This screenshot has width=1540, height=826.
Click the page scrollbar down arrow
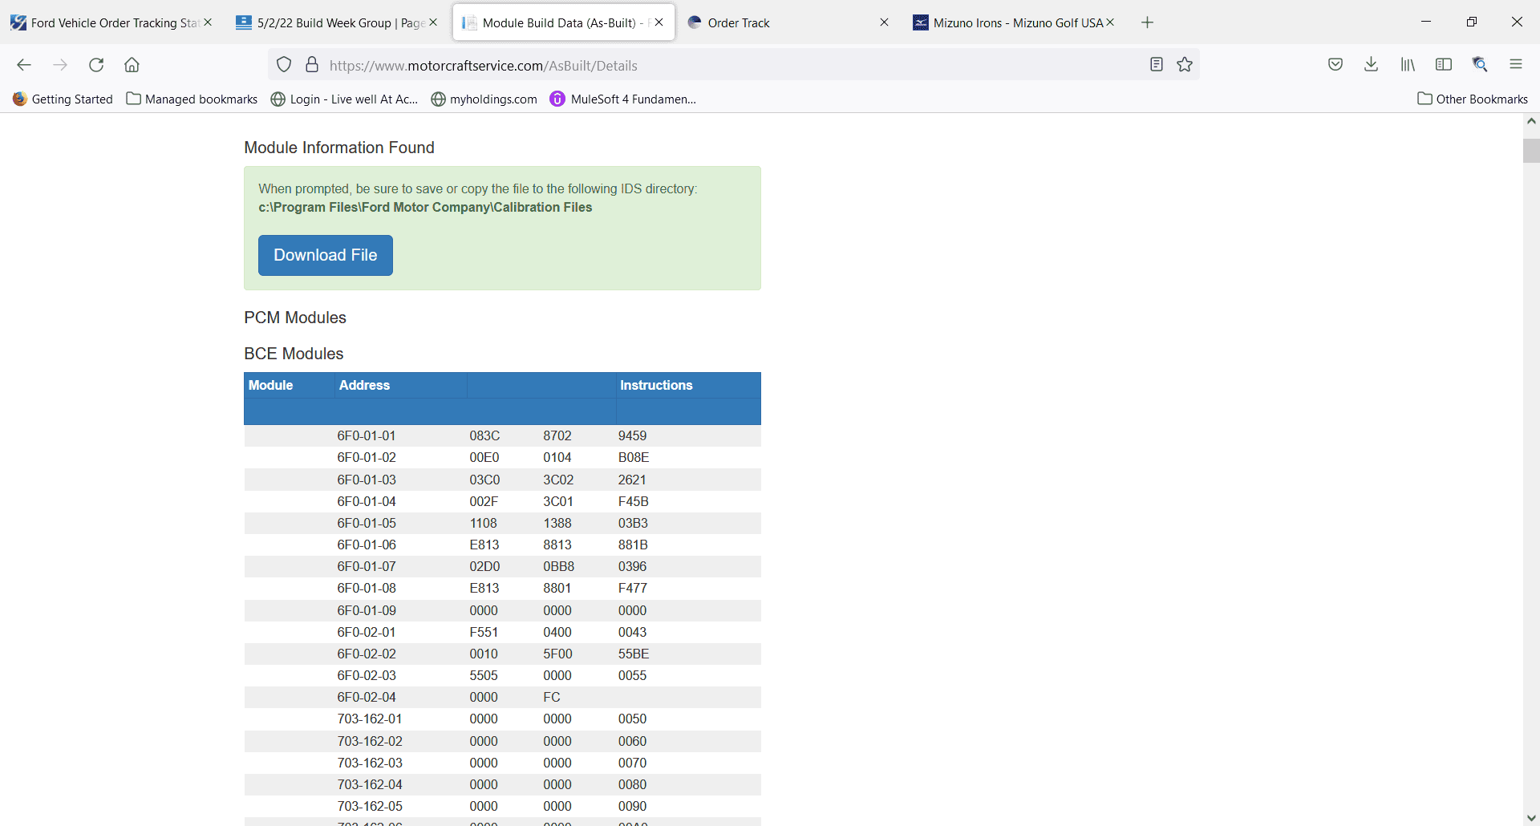[x=1531, y=818]
